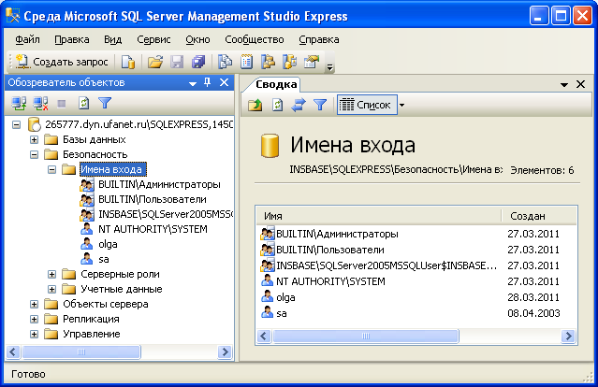598x387 pixels.
Task: Close the Обозреватель объектов panel
Action: coord(225,82)
